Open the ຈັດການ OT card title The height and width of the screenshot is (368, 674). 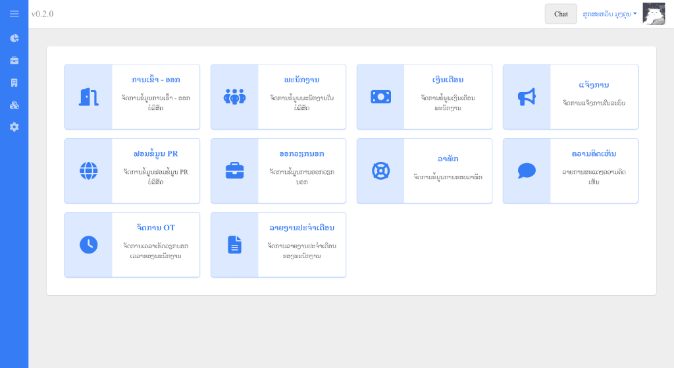coord(155,228)
